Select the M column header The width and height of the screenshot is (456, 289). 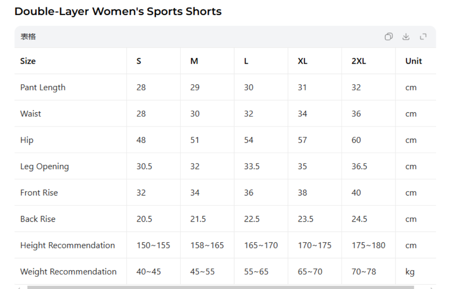pos(194,61)
